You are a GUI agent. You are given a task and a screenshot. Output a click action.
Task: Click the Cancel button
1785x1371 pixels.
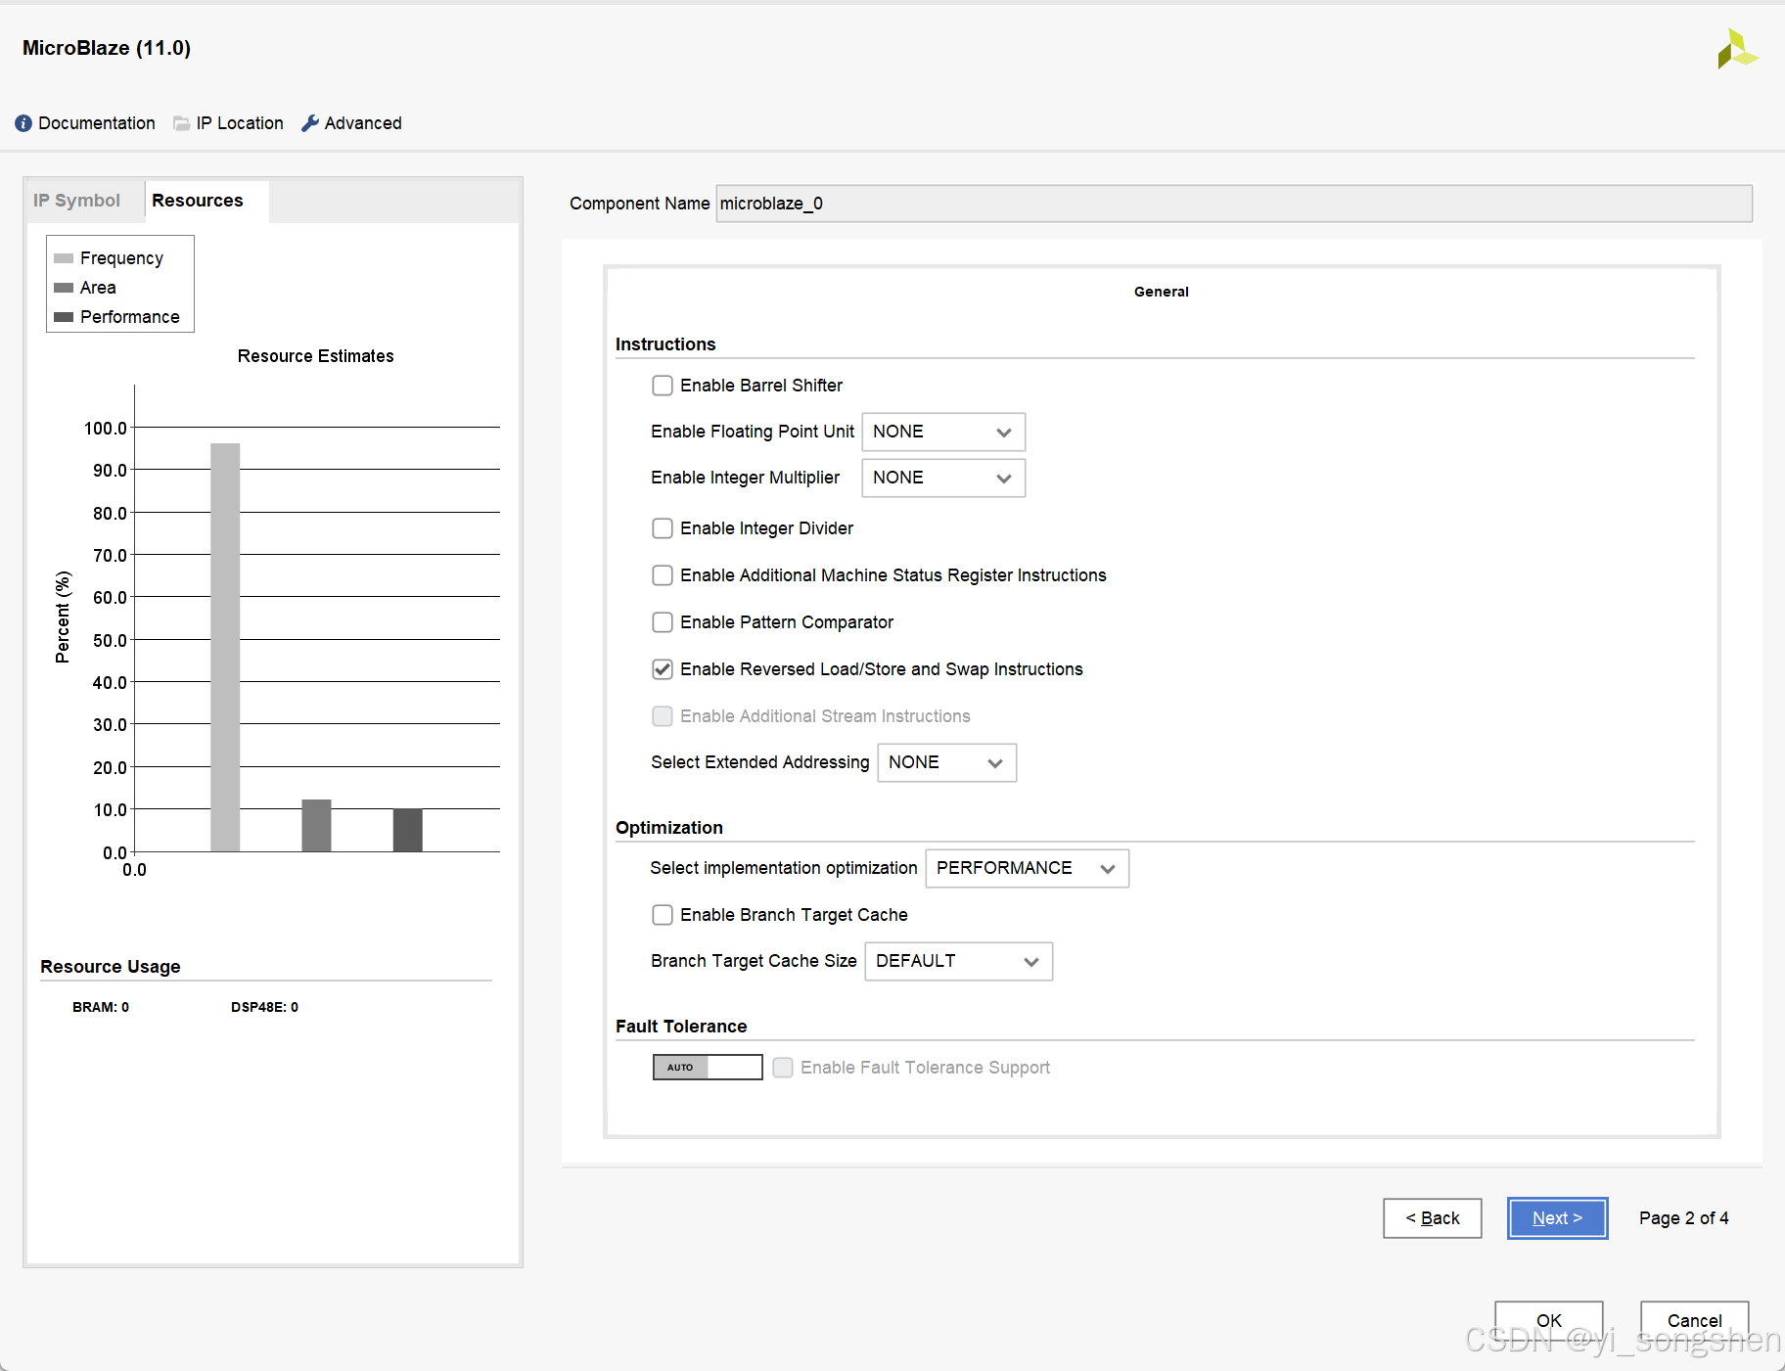pos(1694,1320)
